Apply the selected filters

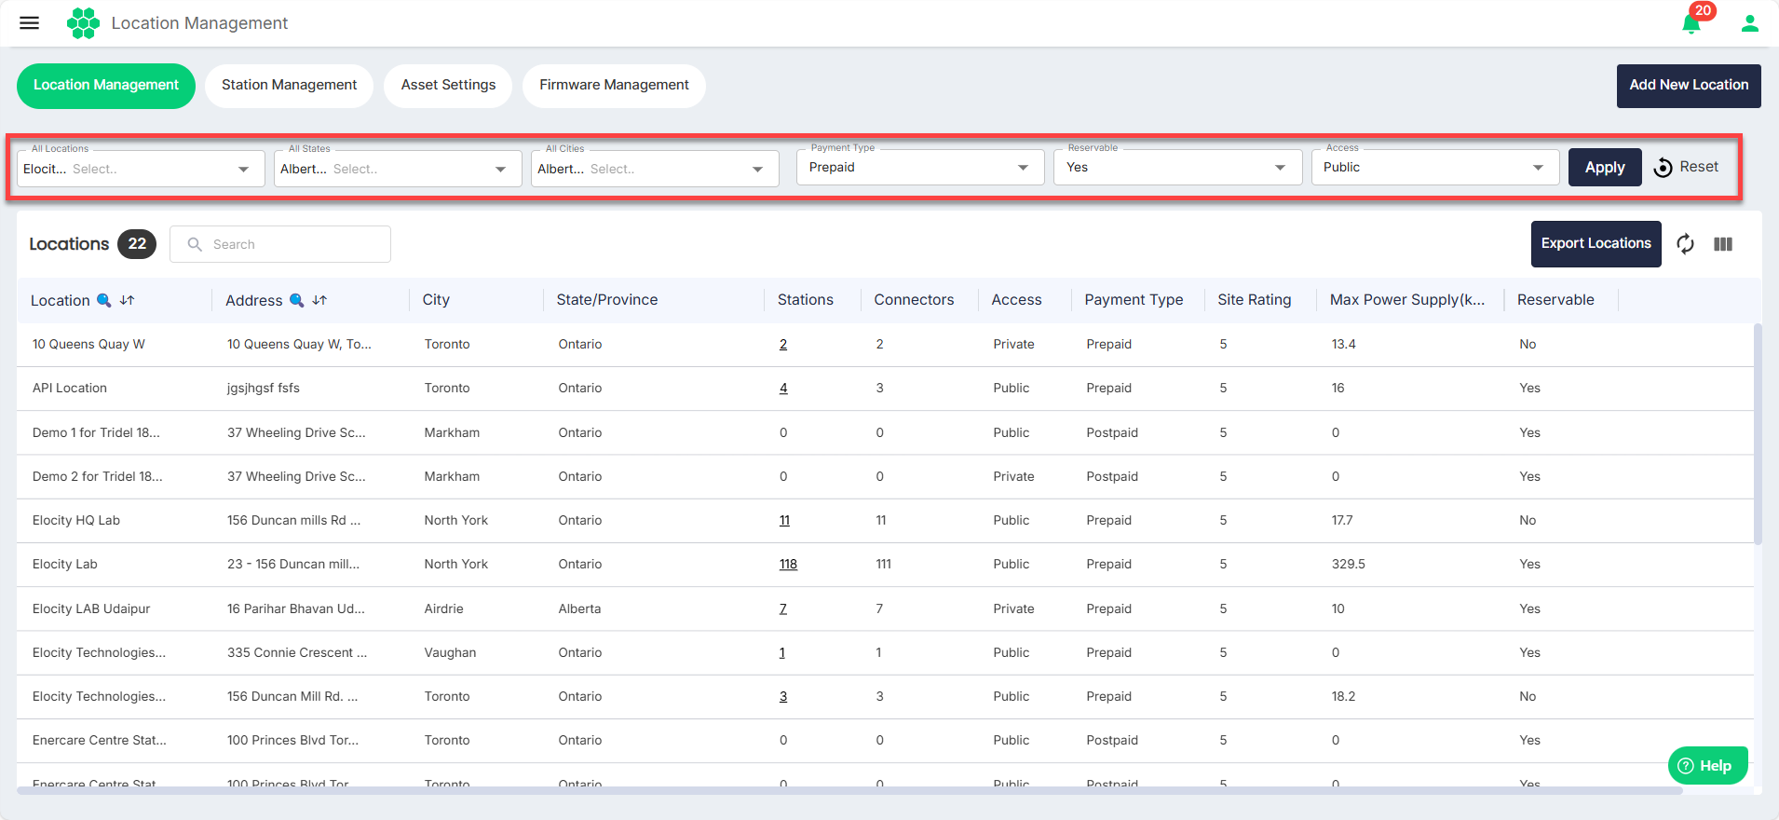coord(1605,168)
